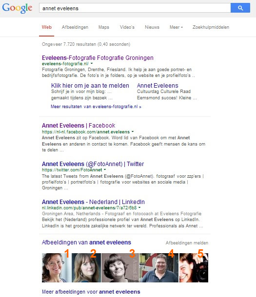Screen dimensions: 256x297
Task: Click 'Afbeeldingen melden' link
Action: tap(187, 243)
